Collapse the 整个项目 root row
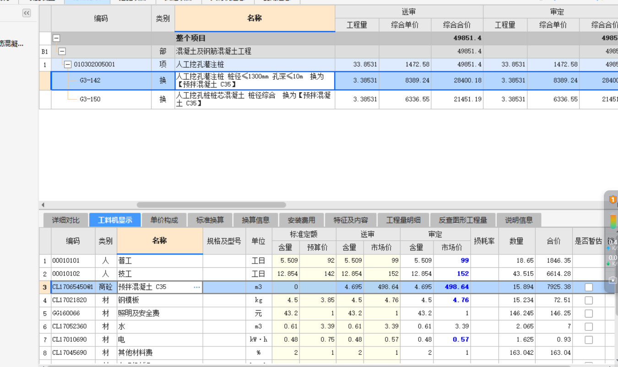618x367 pixels. pos(57,38)
